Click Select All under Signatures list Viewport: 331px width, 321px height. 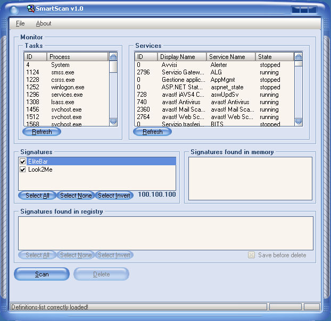tap(37, 196)
